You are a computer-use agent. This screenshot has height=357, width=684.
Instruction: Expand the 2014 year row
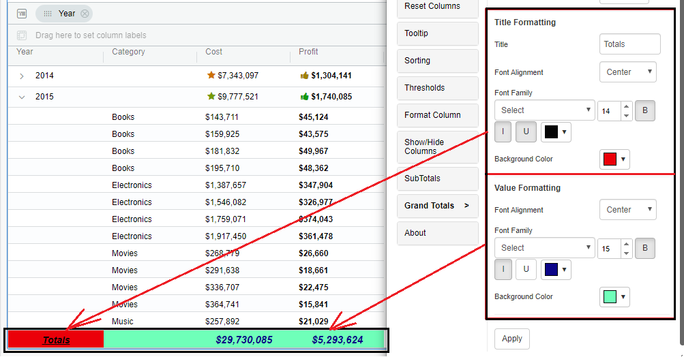click(x=22, y=76)
